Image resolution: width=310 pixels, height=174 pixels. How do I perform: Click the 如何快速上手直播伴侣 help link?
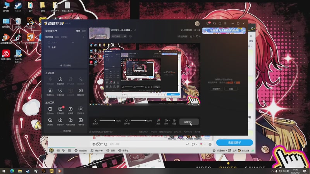102,131
